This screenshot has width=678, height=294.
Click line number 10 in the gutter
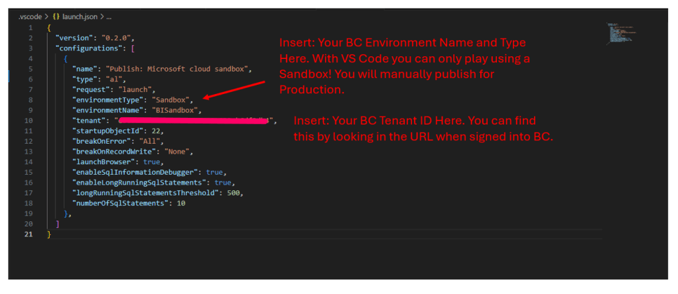pyautogui.click(x=29, y=121)
